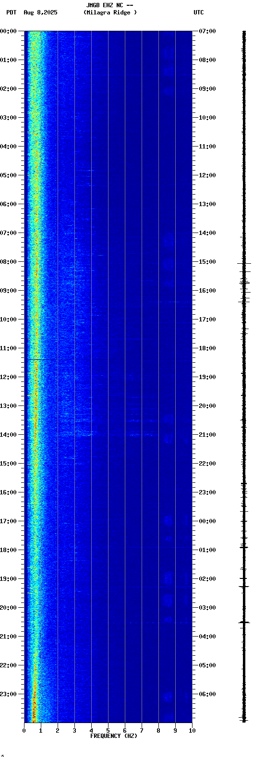Click the frequency axis tick '0'
Image resolution: width=265 pixels, height=761 pixels.
point(24,731)
